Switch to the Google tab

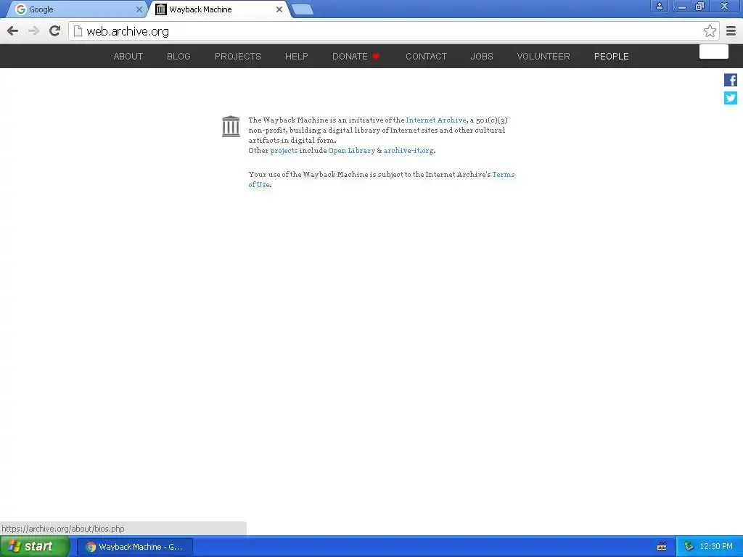tap(75, 9)
